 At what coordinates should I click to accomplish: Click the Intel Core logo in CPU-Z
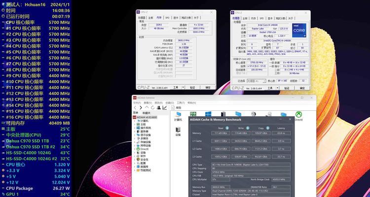click(x=299, y=30)
